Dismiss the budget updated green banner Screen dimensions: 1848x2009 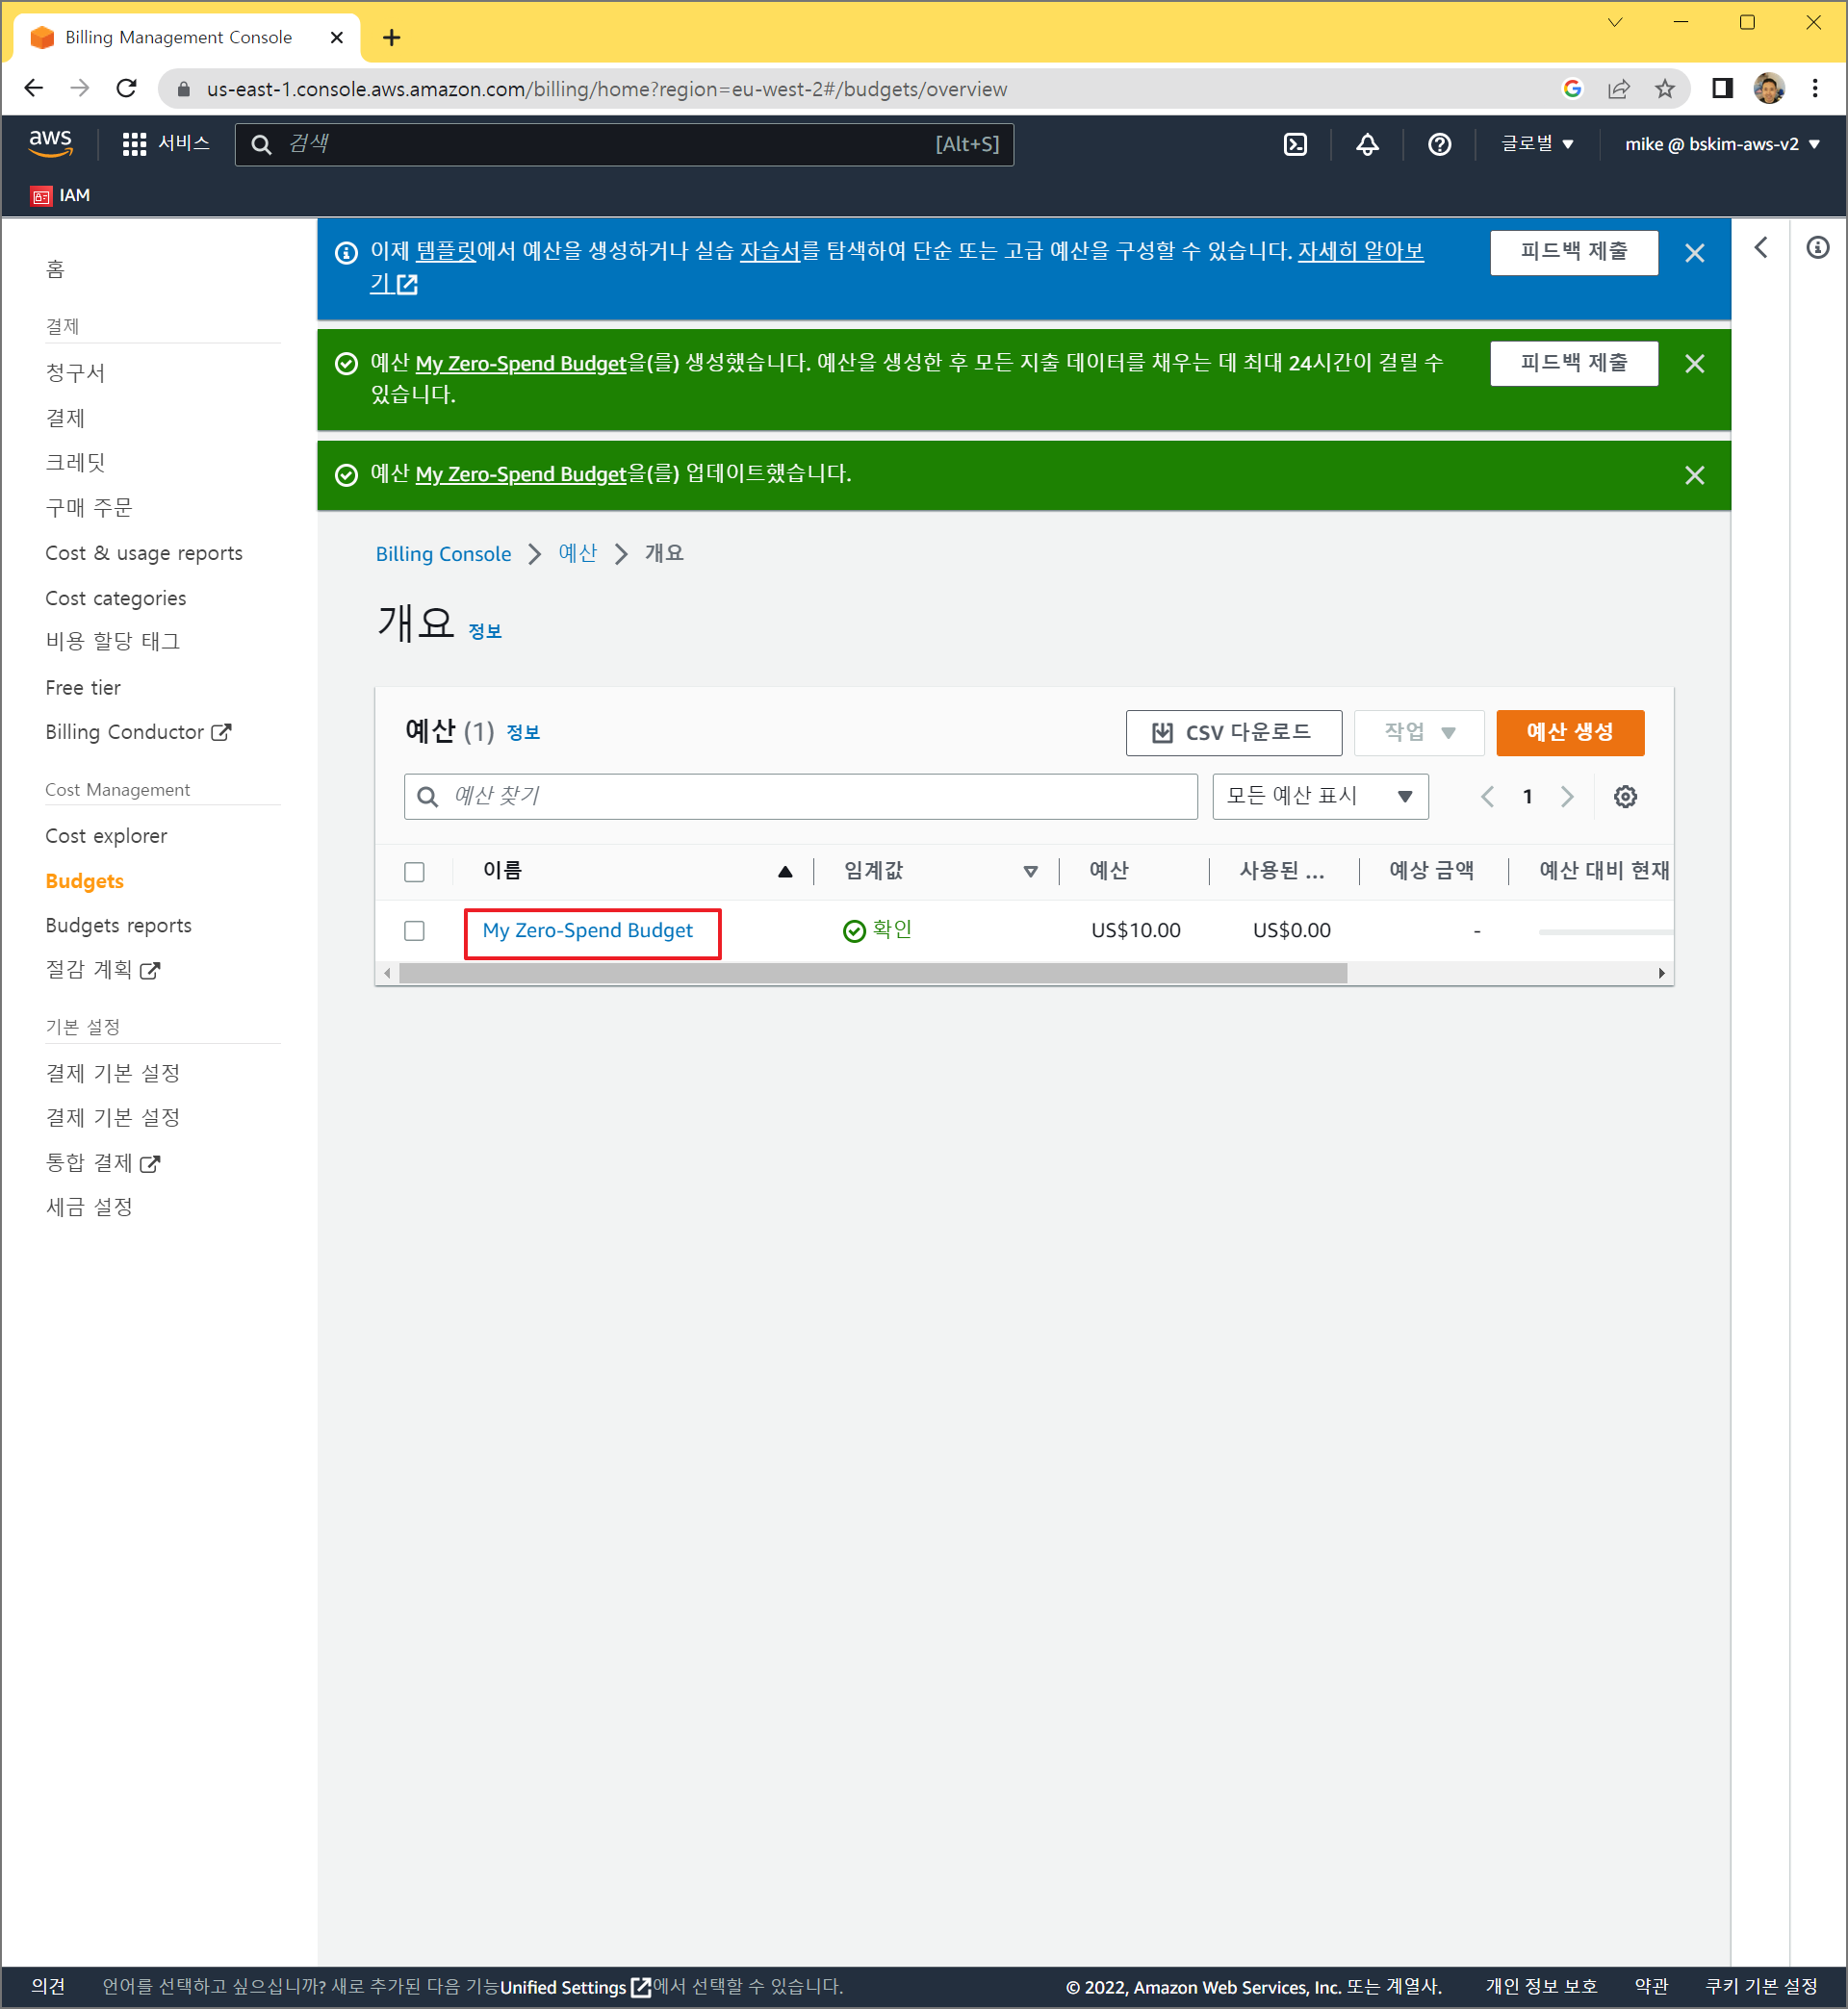(1694, 474)
